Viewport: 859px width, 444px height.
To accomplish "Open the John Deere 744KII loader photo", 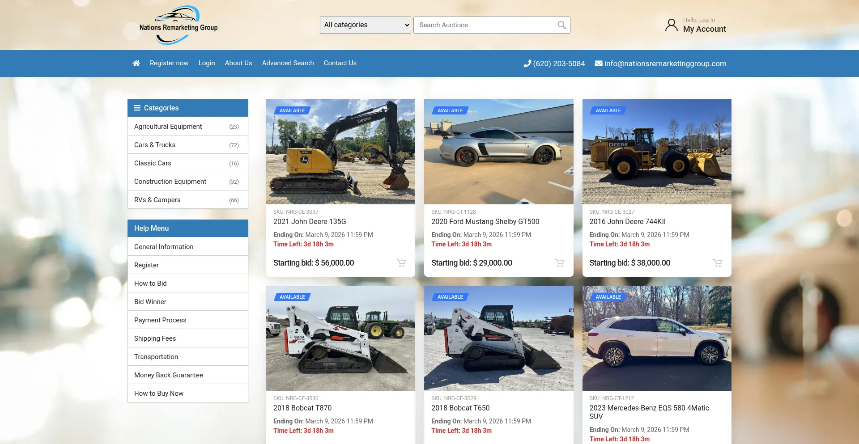I will click(x=657, y=152).
